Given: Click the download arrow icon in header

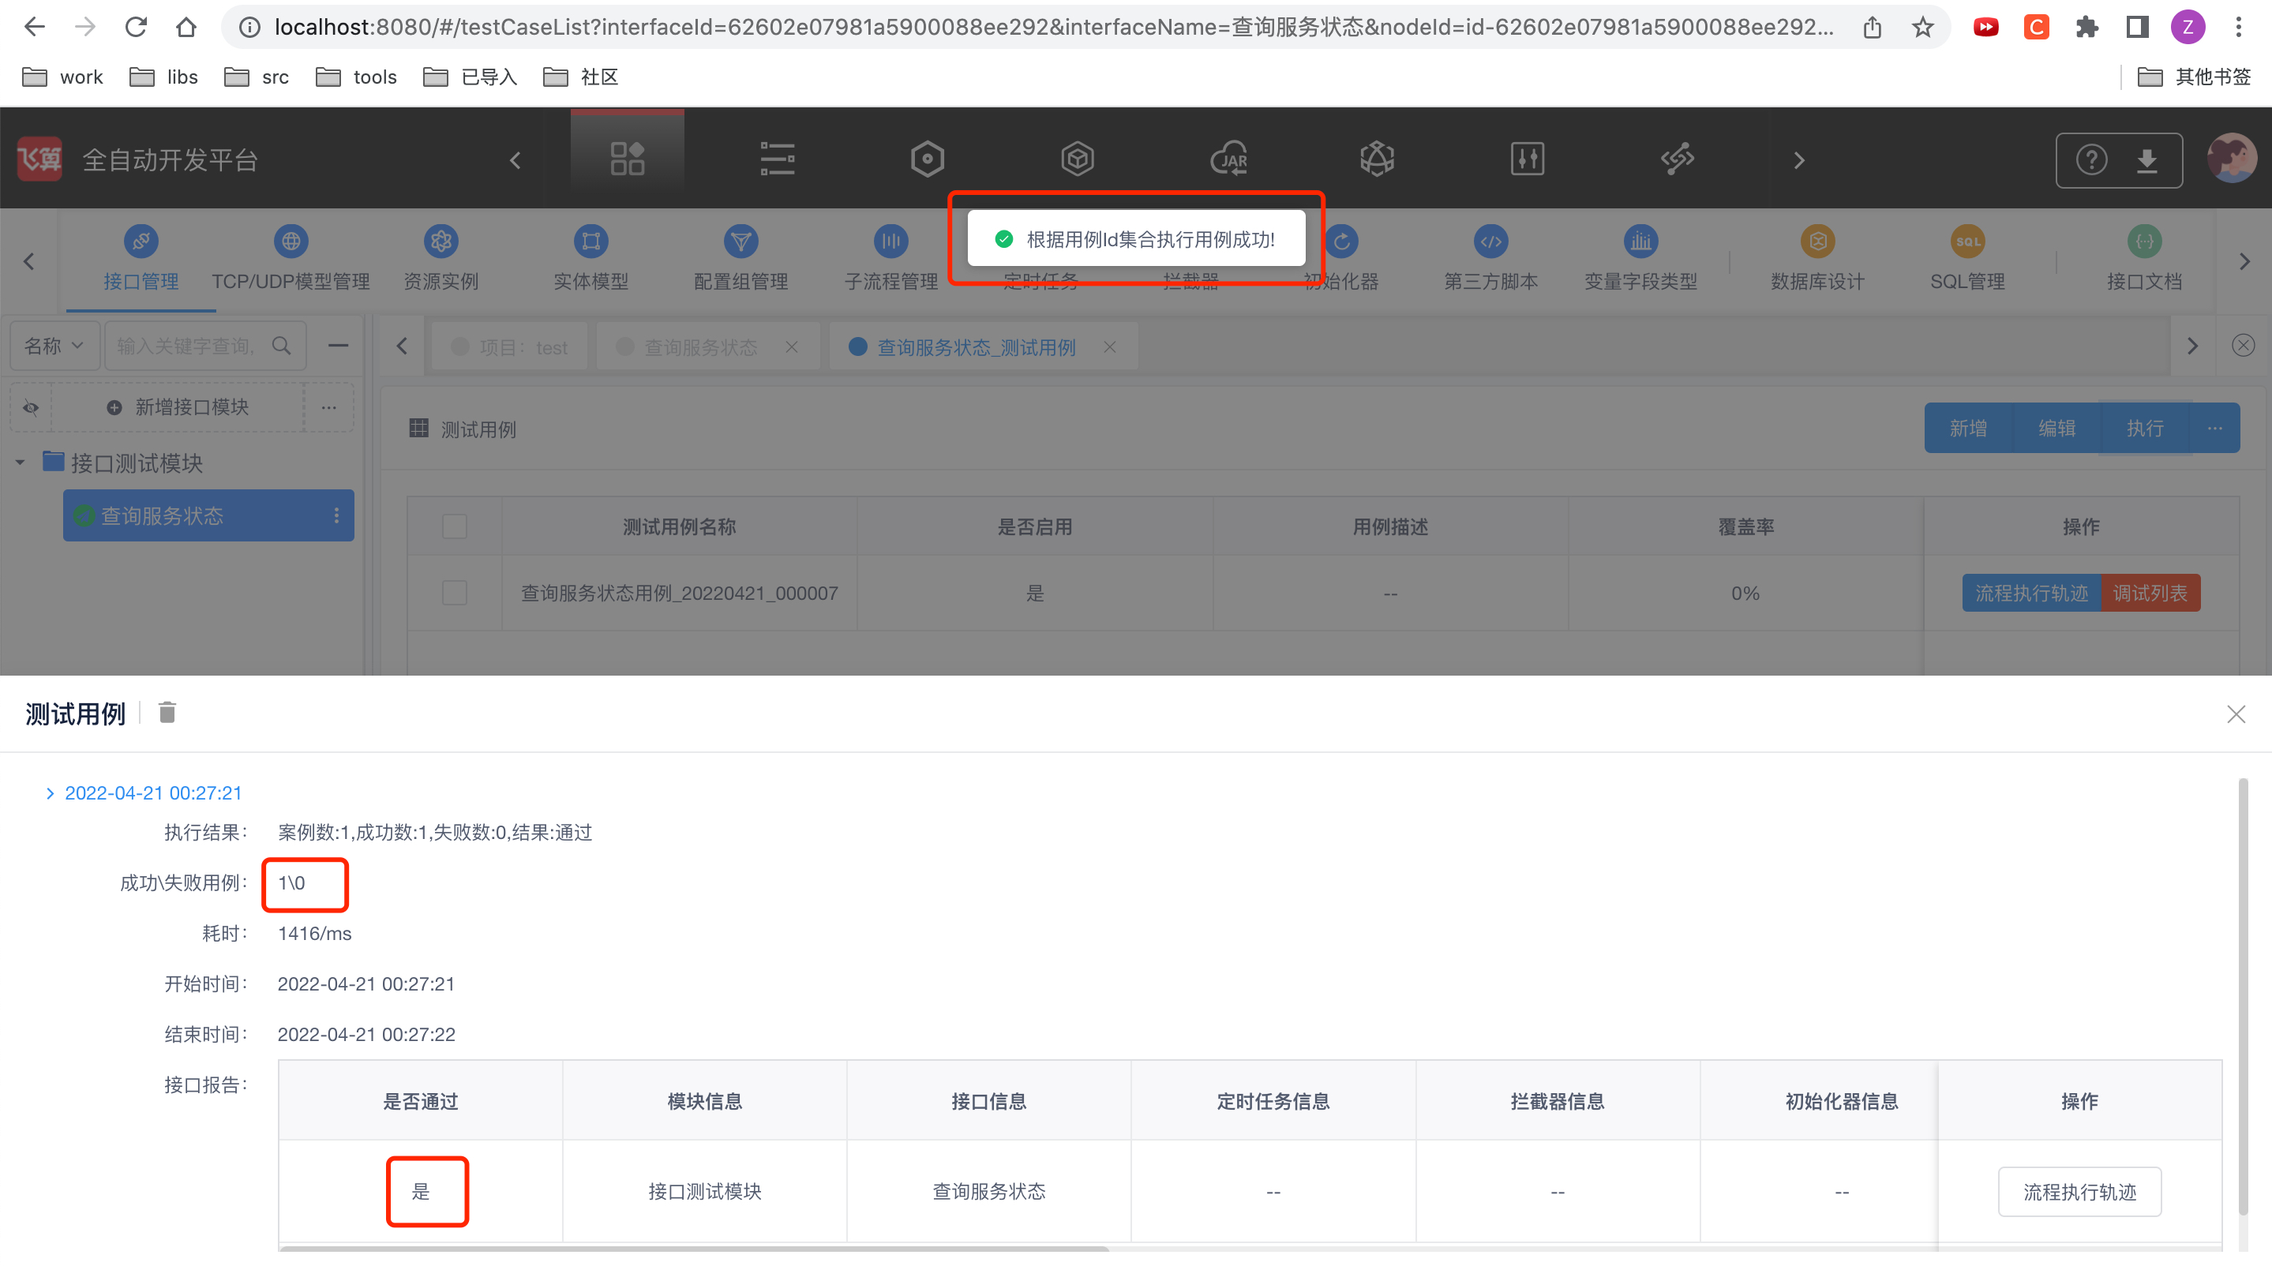Looking at the screenshot, I should (x=2147, y=160).
